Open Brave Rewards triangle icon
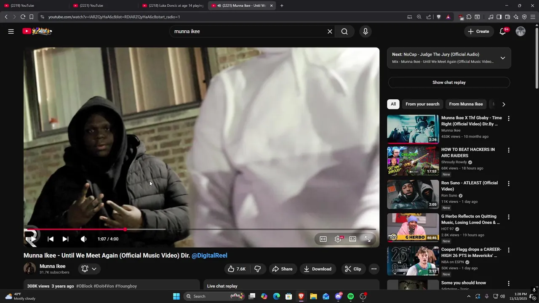The height and width of the screenshot is (303, 539). pyautogui.click(x=448, y=17)
